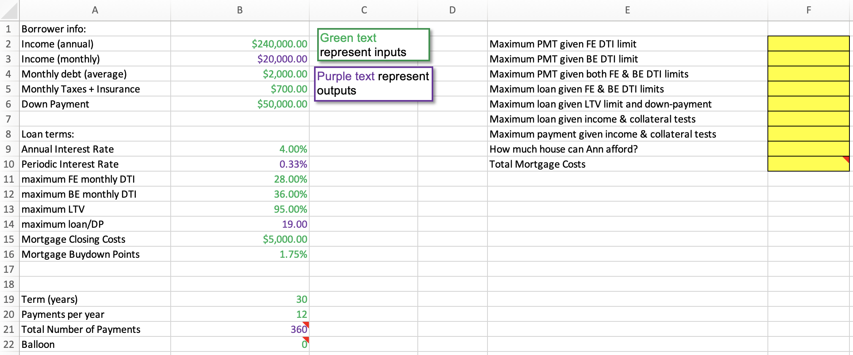Select column C header
This screenshot has height=355, width=853.
tap(364, 10)
